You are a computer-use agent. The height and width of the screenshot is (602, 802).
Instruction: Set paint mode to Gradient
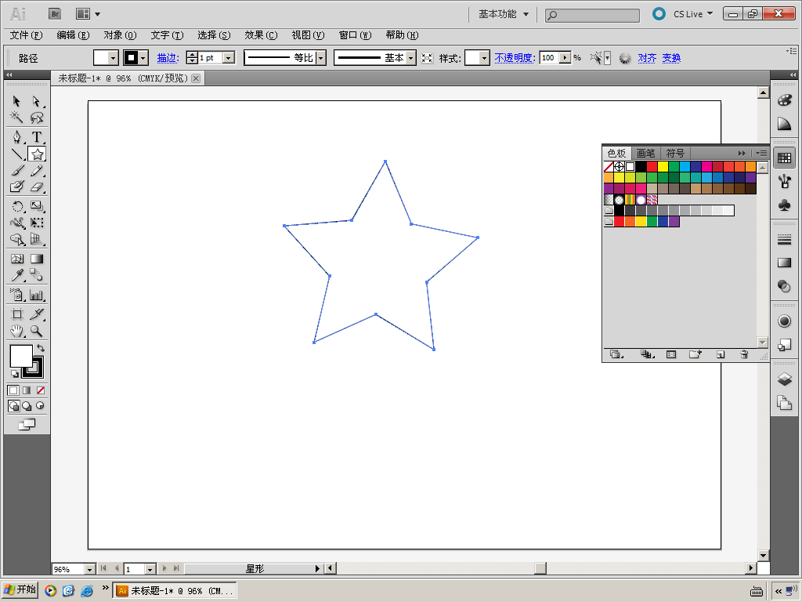point(27,390)
